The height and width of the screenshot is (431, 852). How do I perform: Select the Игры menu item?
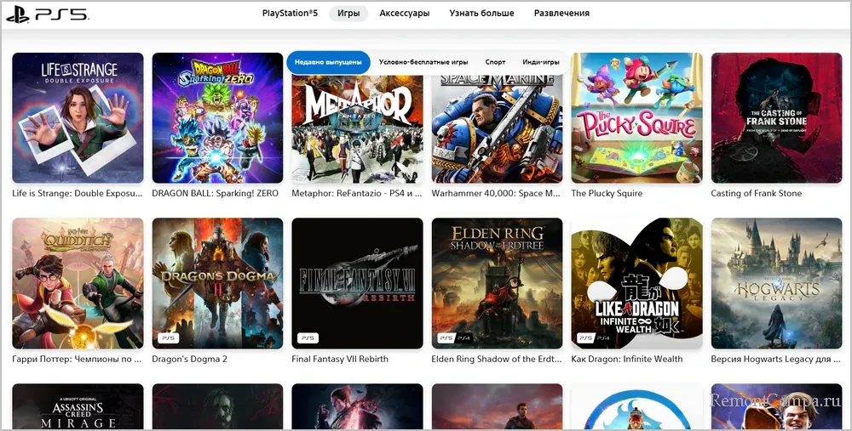tap(348, 14)
